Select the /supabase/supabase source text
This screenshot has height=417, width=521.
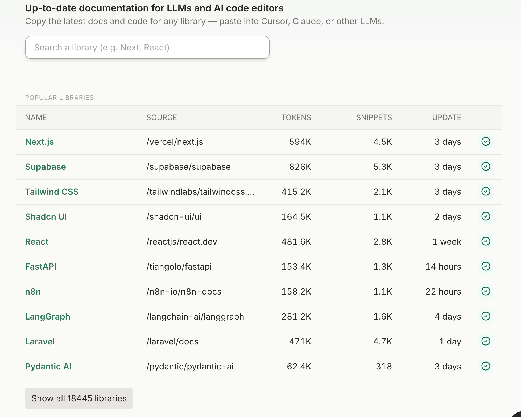pos(188,167)
